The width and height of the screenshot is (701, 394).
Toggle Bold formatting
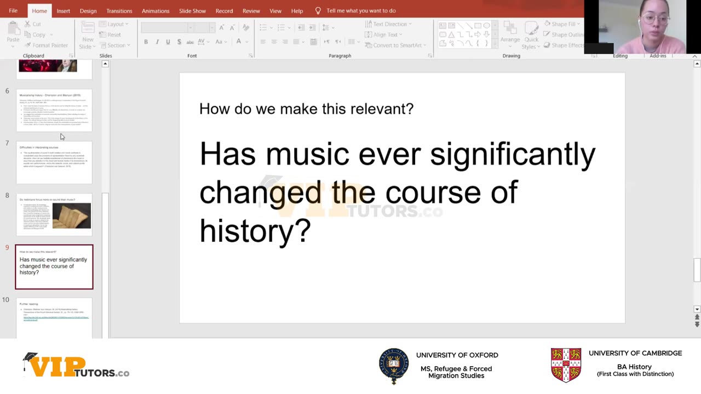(146, 42)
